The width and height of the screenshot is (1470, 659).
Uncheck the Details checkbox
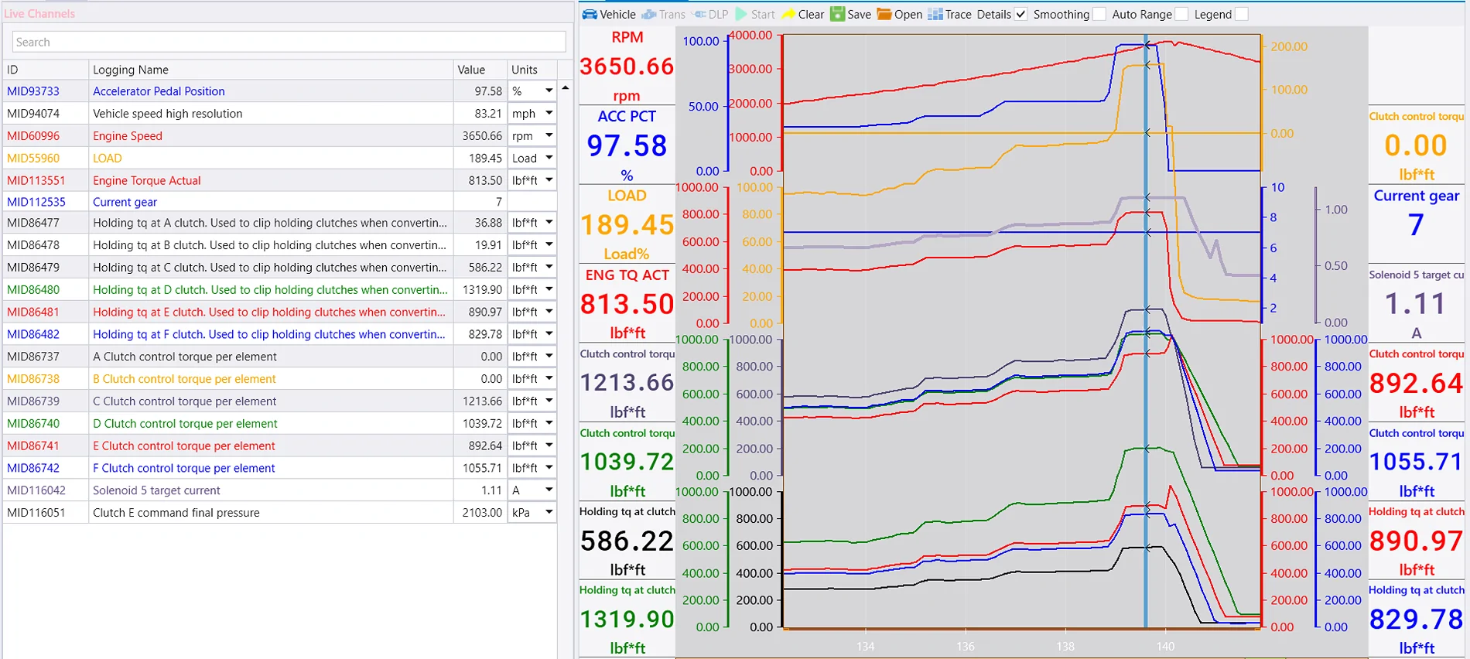pos(1021,14)
